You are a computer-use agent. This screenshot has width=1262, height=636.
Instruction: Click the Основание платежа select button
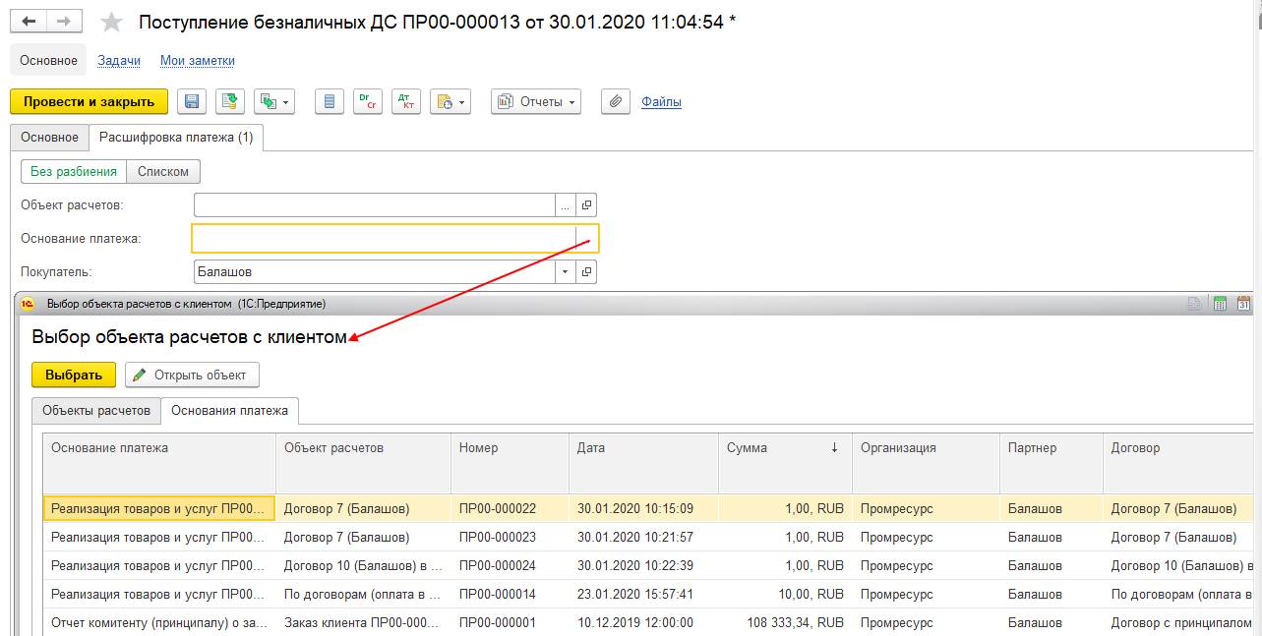click(587, 238)
